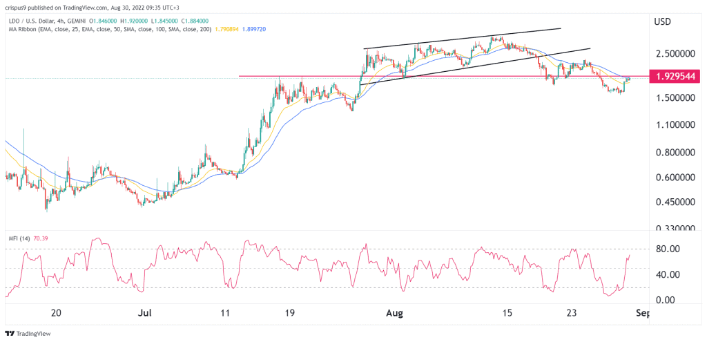This screenshot has width=707, height=342.
Task: Click the 19 date label on time axis
Action: click(x=289, y=313)
